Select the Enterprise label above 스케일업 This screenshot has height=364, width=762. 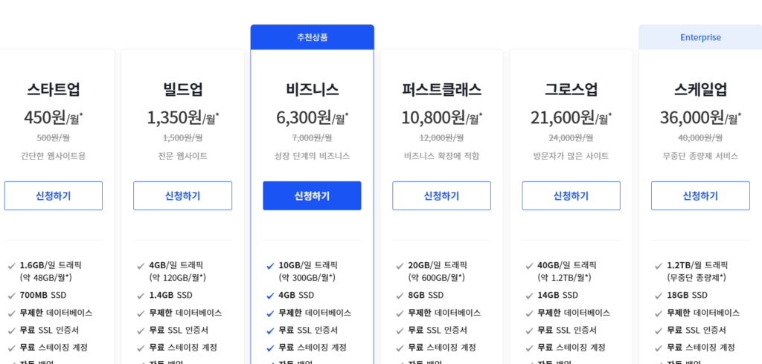tap(700, 37)
